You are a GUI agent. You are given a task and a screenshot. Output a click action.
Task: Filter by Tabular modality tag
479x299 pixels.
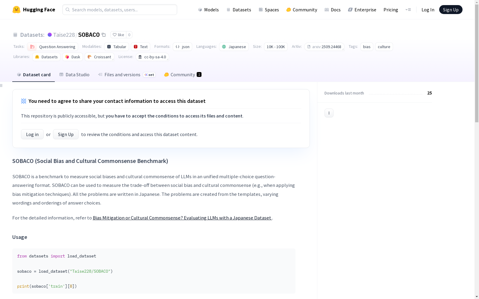(x=117, y=47)
